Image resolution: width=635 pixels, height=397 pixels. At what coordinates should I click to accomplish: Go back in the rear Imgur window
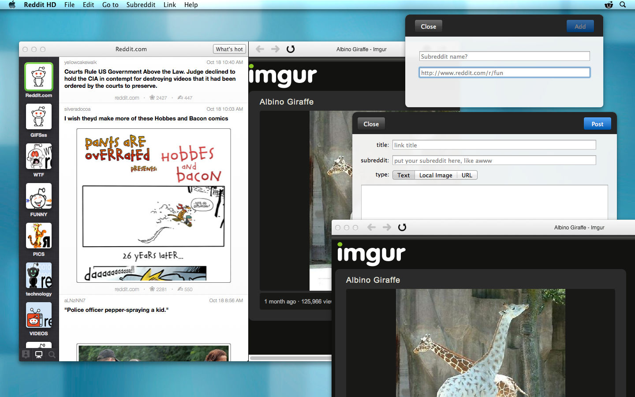[x=260, y=49]
